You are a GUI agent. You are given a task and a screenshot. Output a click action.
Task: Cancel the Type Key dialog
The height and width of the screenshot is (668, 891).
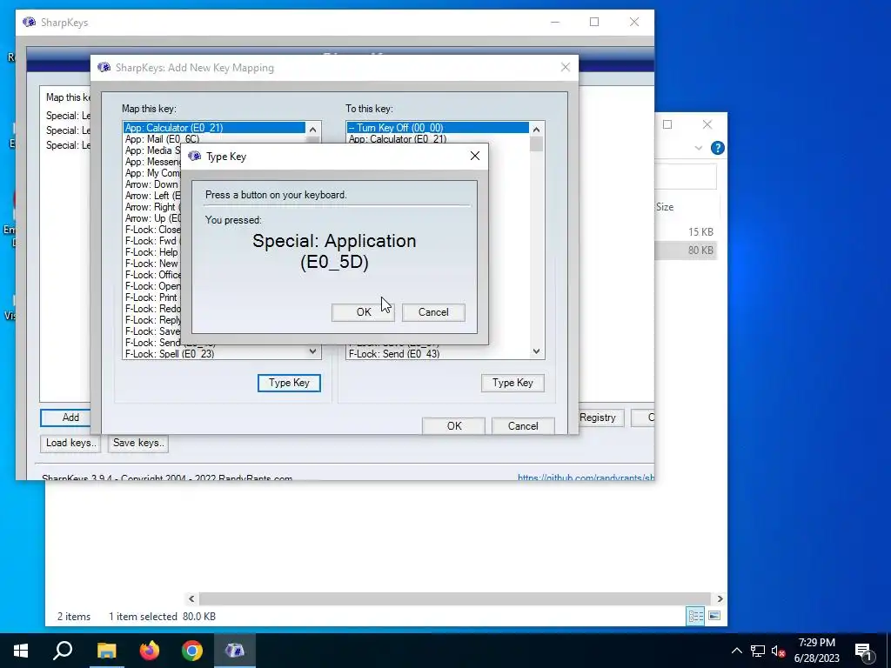pos(433,312)
